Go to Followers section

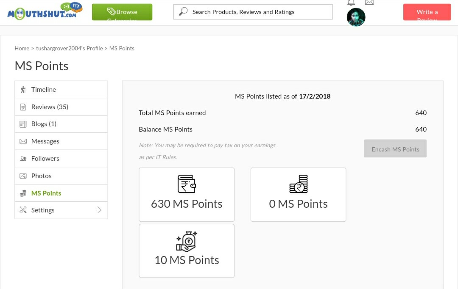(x=45, y=159)
